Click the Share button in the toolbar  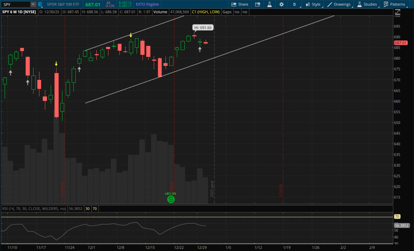tap(240, 4)
